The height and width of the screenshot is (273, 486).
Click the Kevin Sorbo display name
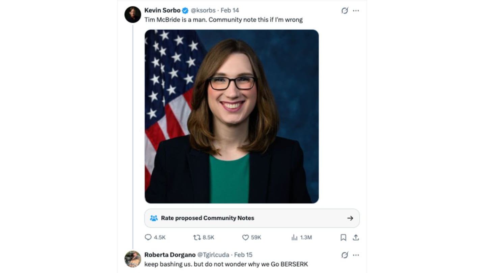click(x=162, y=10)
